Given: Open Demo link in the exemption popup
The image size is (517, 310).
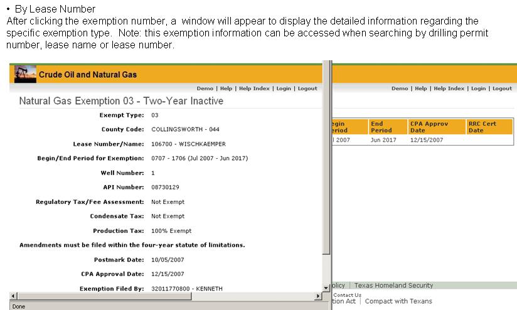Looking at the screenshot, I should tap(205, 88).
